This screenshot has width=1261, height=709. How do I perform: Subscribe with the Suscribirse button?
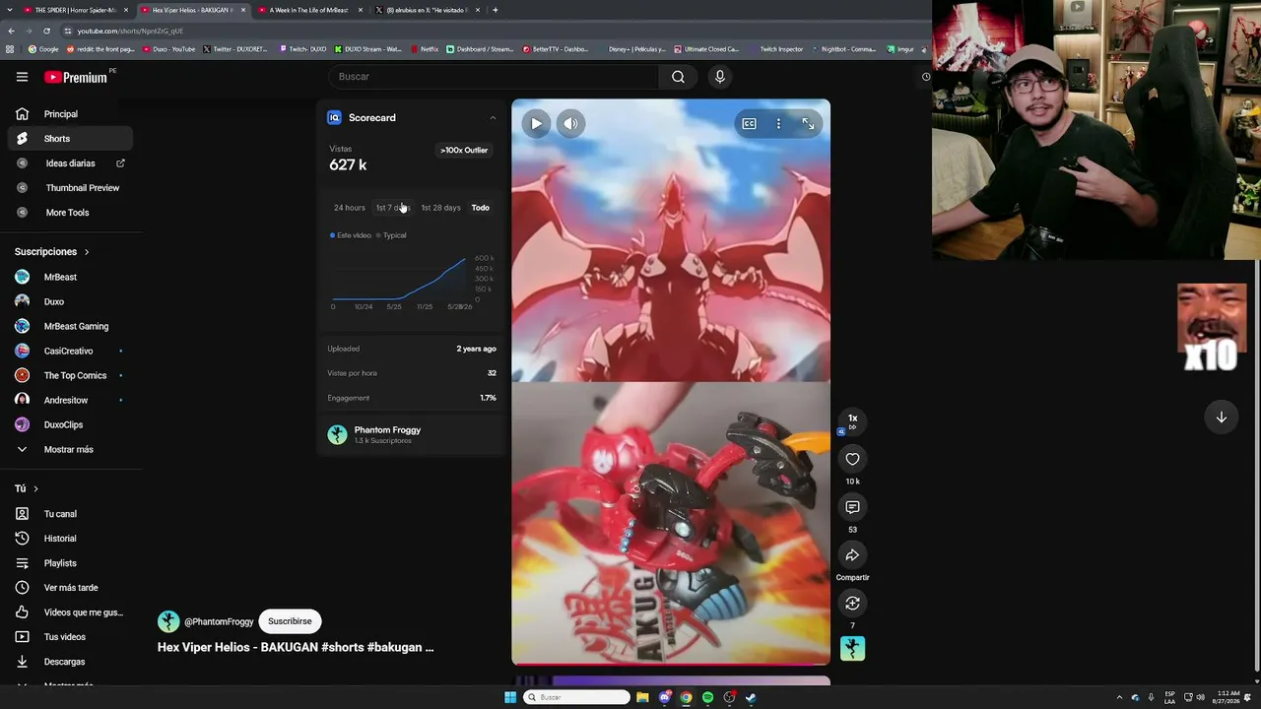tap(290, 621)
